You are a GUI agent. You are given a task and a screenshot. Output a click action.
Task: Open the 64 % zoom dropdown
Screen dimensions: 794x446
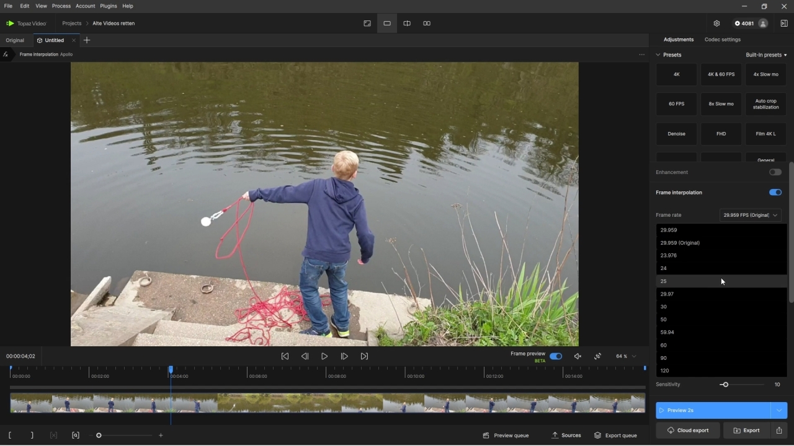coord(626,356)
